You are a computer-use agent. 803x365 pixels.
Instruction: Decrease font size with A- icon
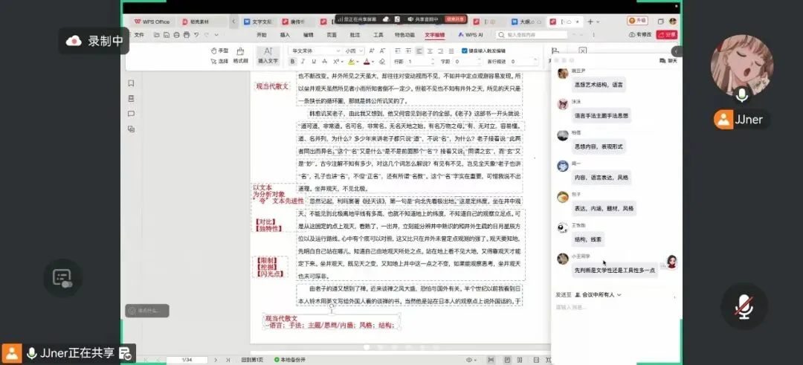coord(382,51)
